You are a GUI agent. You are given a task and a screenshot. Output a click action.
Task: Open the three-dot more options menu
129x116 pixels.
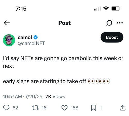coord(120,23)
